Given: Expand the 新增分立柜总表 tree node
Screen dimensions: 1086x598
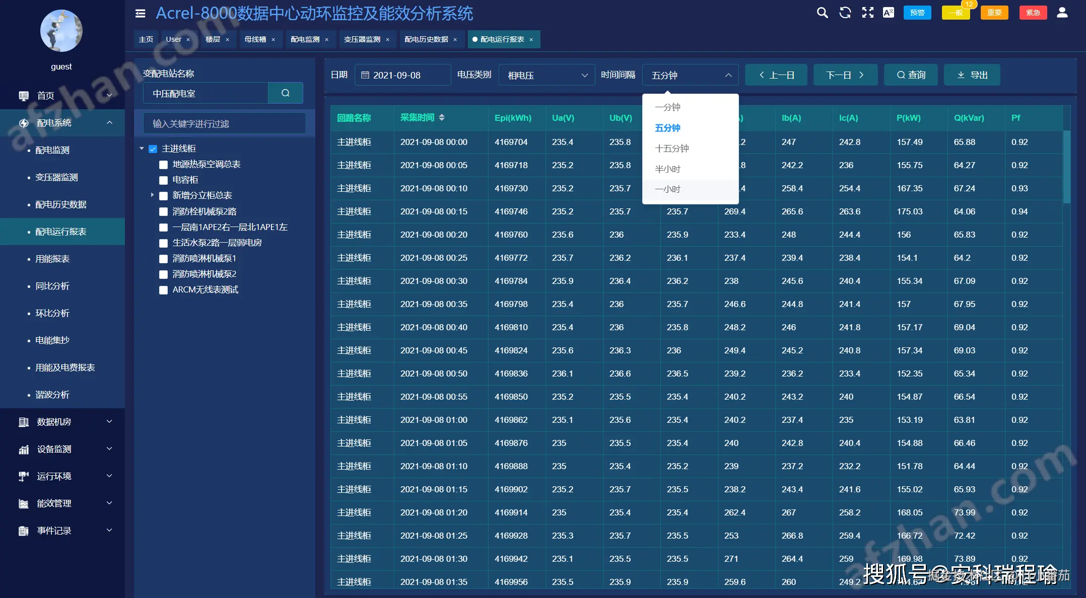Looking at the screenshot, I should point(152,195).
